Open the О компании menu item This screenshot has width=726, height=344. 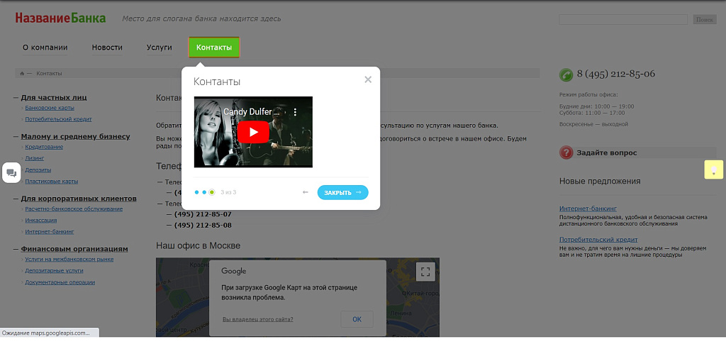click(45, 48)
